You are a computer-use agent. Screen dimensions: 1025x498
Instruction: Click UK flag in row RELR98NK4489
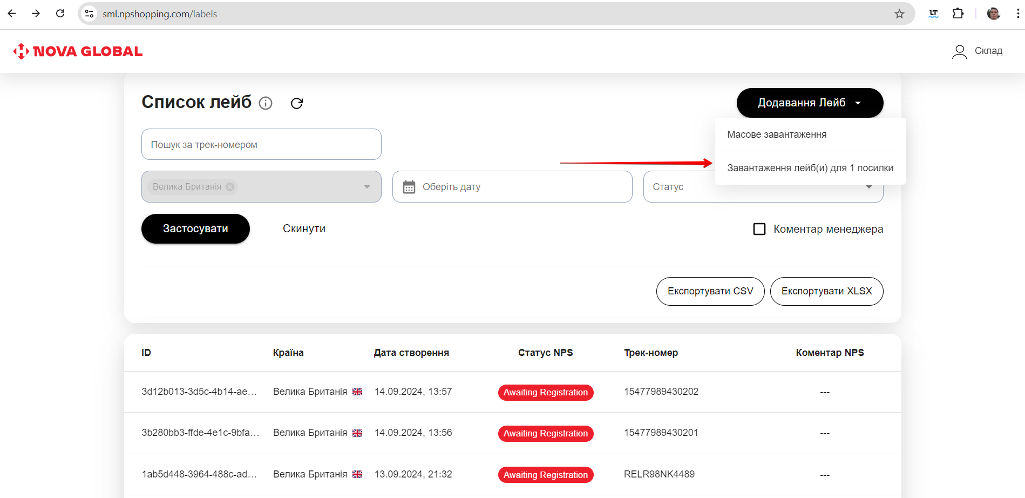pyautogui.click(x=357, y=474)
